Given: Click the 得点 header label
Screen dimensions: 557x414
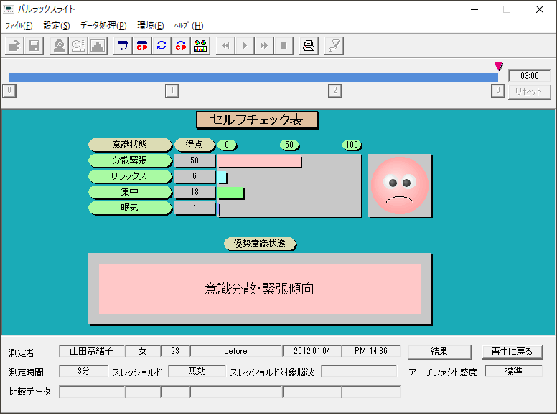Looking at the screenshot, I should point(195,145).
